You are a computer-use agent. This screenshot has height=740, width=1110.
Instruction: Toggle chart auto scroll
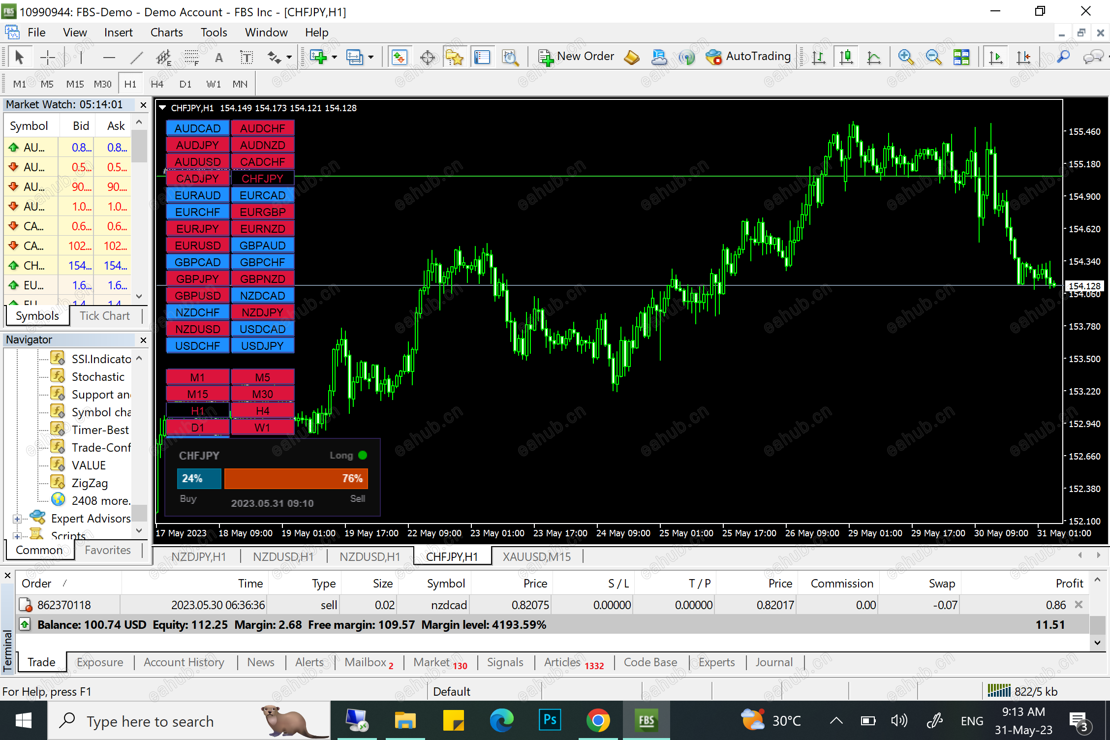(x=995, y=57)
